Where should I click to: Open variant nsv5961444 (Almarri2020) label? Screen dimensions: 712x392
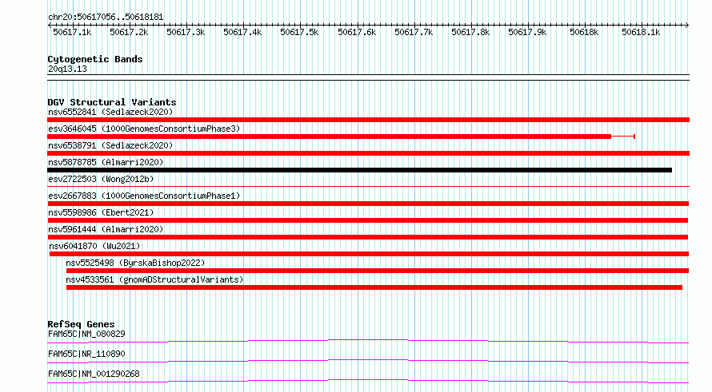click(x=106, y=229)
